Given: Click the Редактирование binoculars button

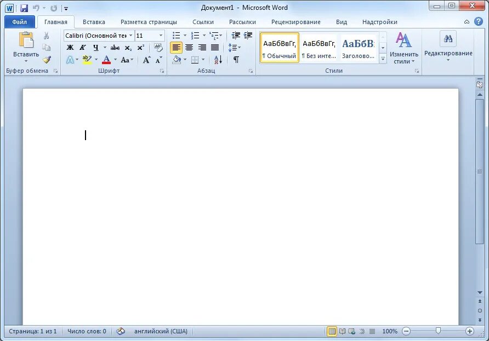Looking at the screenshot, I should (448, 46).
